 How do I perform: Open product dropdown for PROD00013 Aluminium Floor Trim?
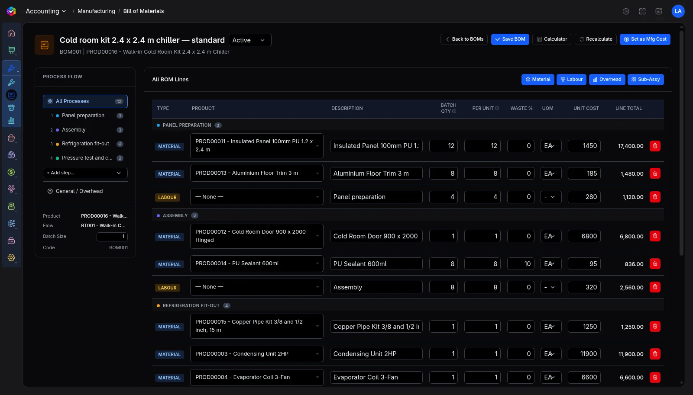click(257, 173)
